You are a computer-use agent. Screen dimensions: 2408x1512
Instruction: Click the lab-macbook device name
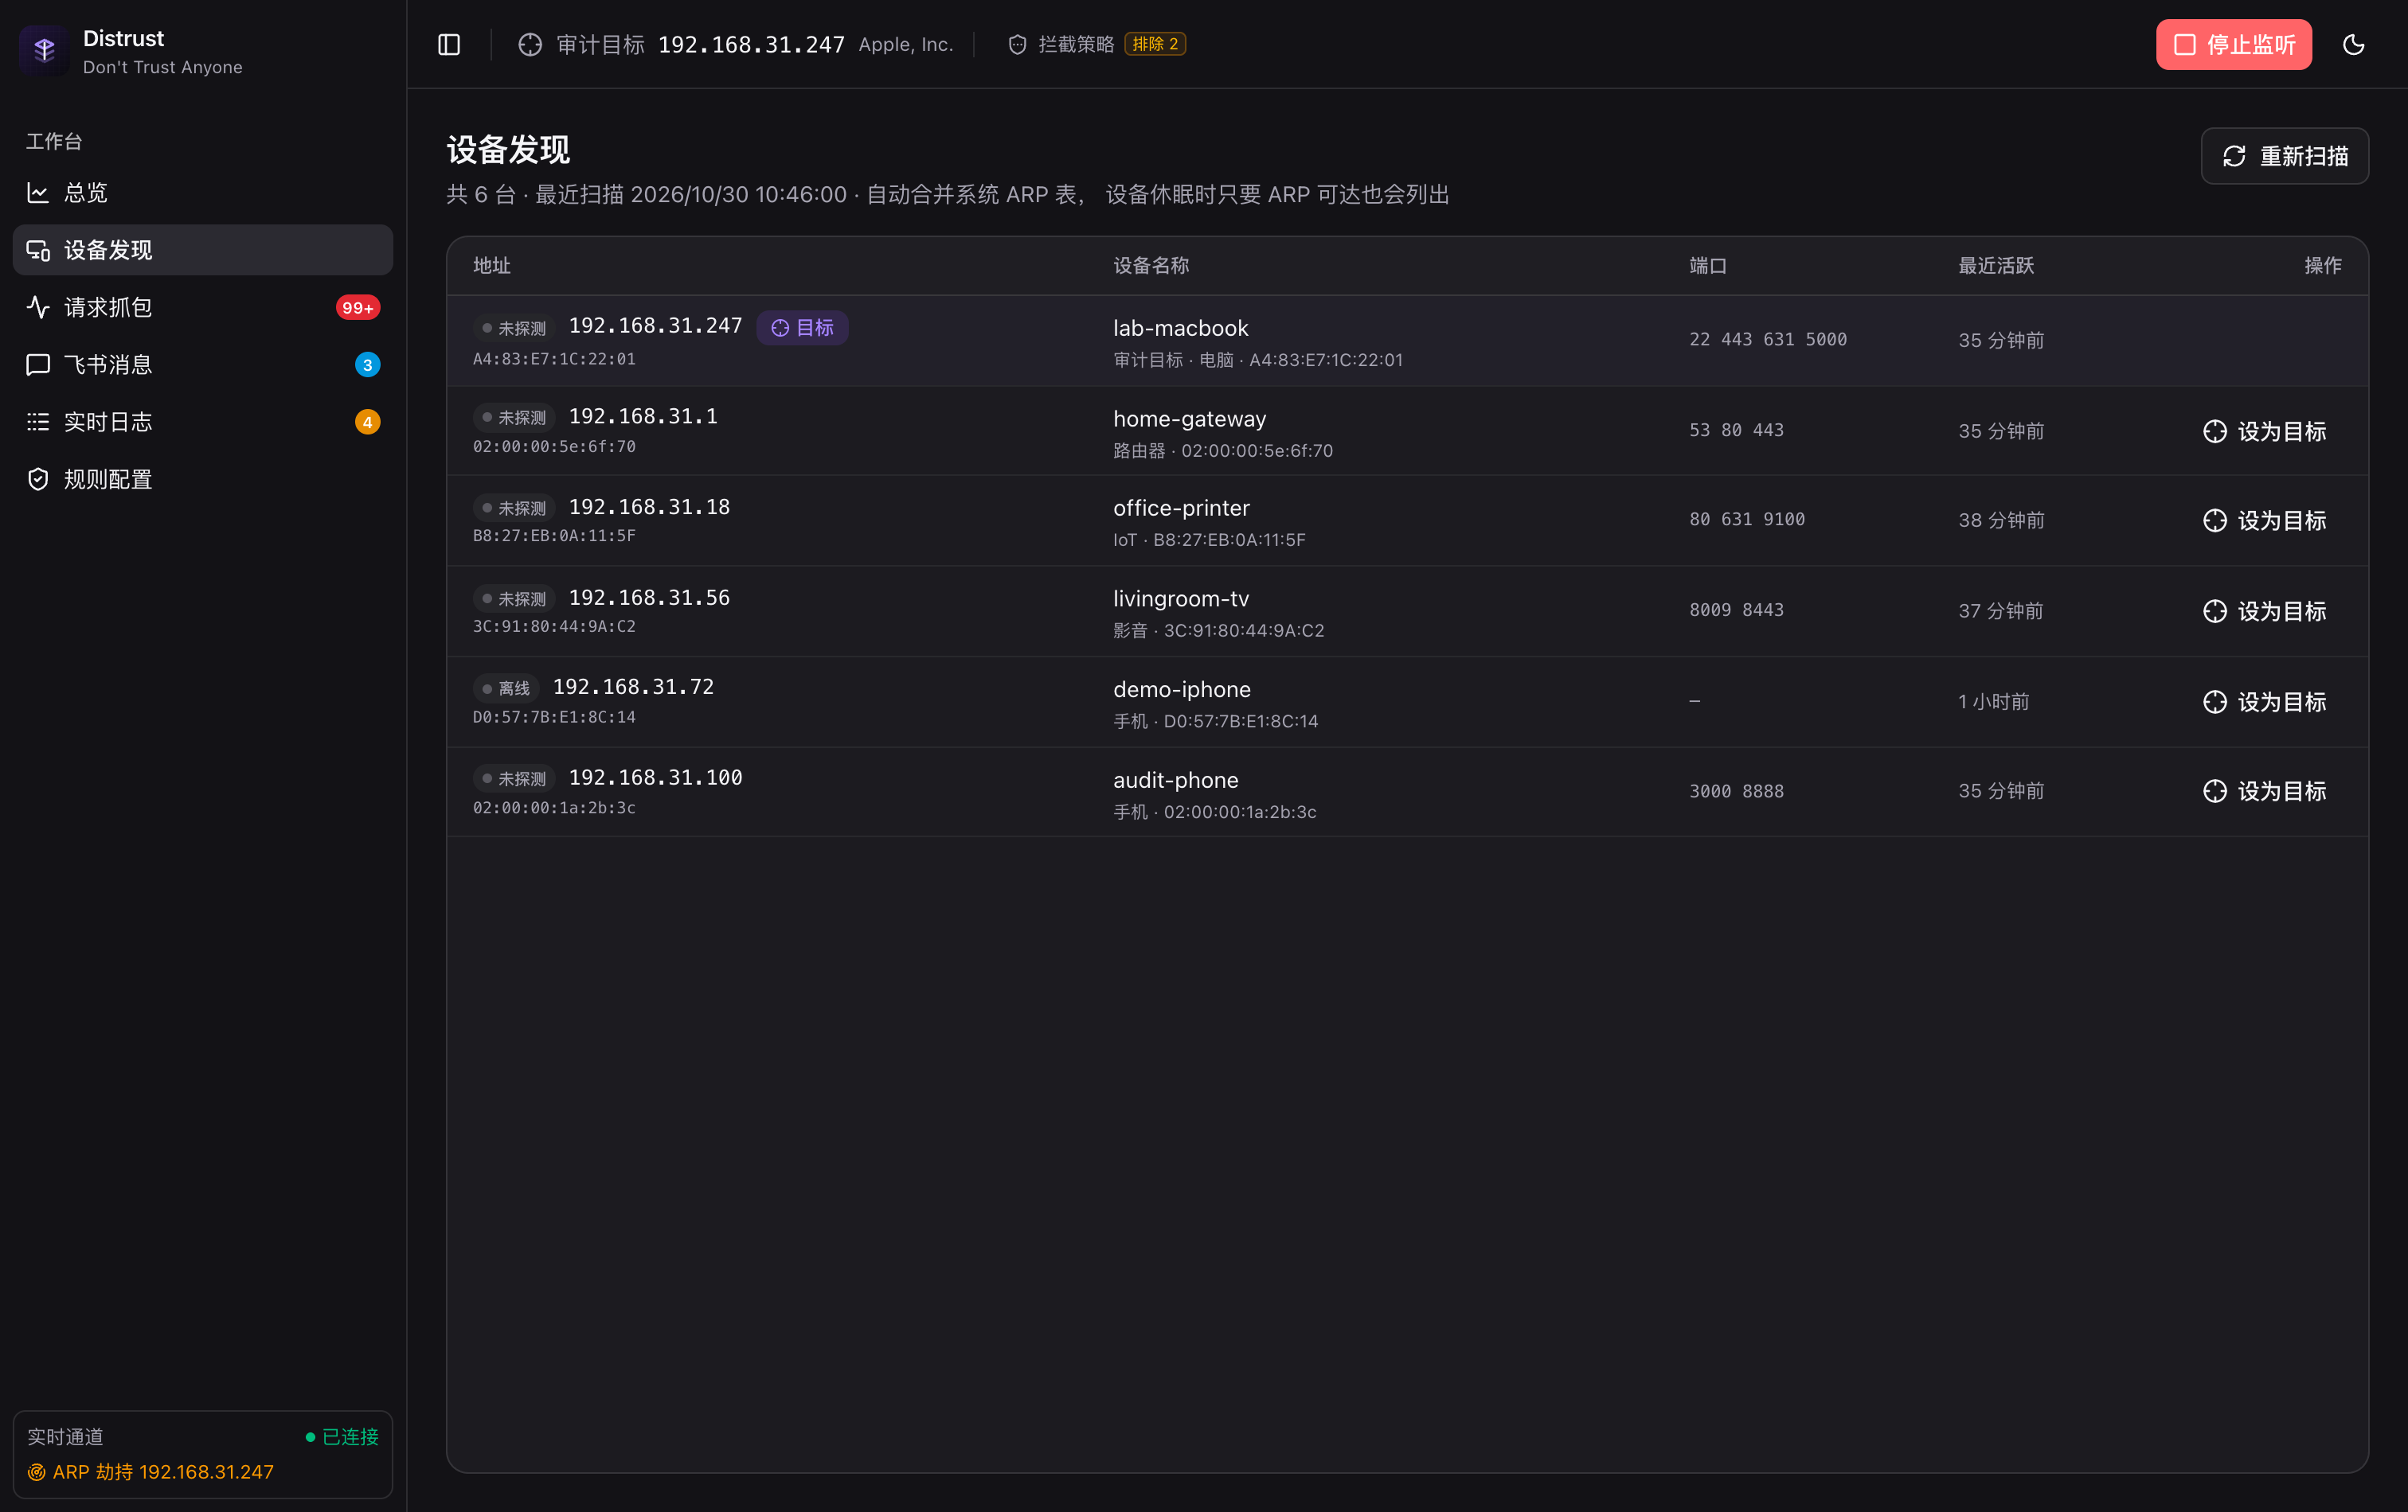tap(1181, 328)
